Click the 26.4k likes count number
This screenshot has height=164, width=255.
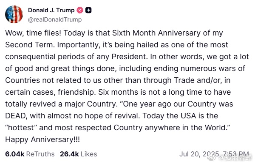[69, 154]
